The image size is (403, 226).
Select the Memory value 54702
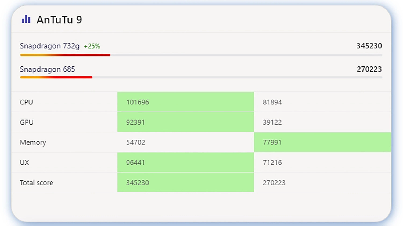tap(136, 142)
